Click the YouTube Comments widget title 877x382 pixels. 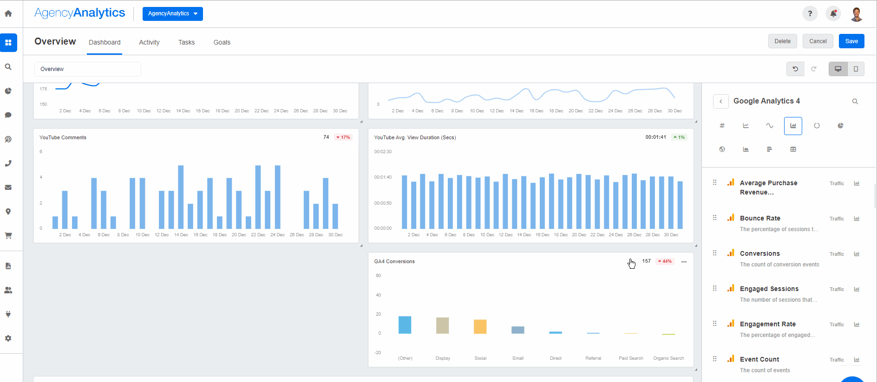pyautogui.click(x=63, y=138)
